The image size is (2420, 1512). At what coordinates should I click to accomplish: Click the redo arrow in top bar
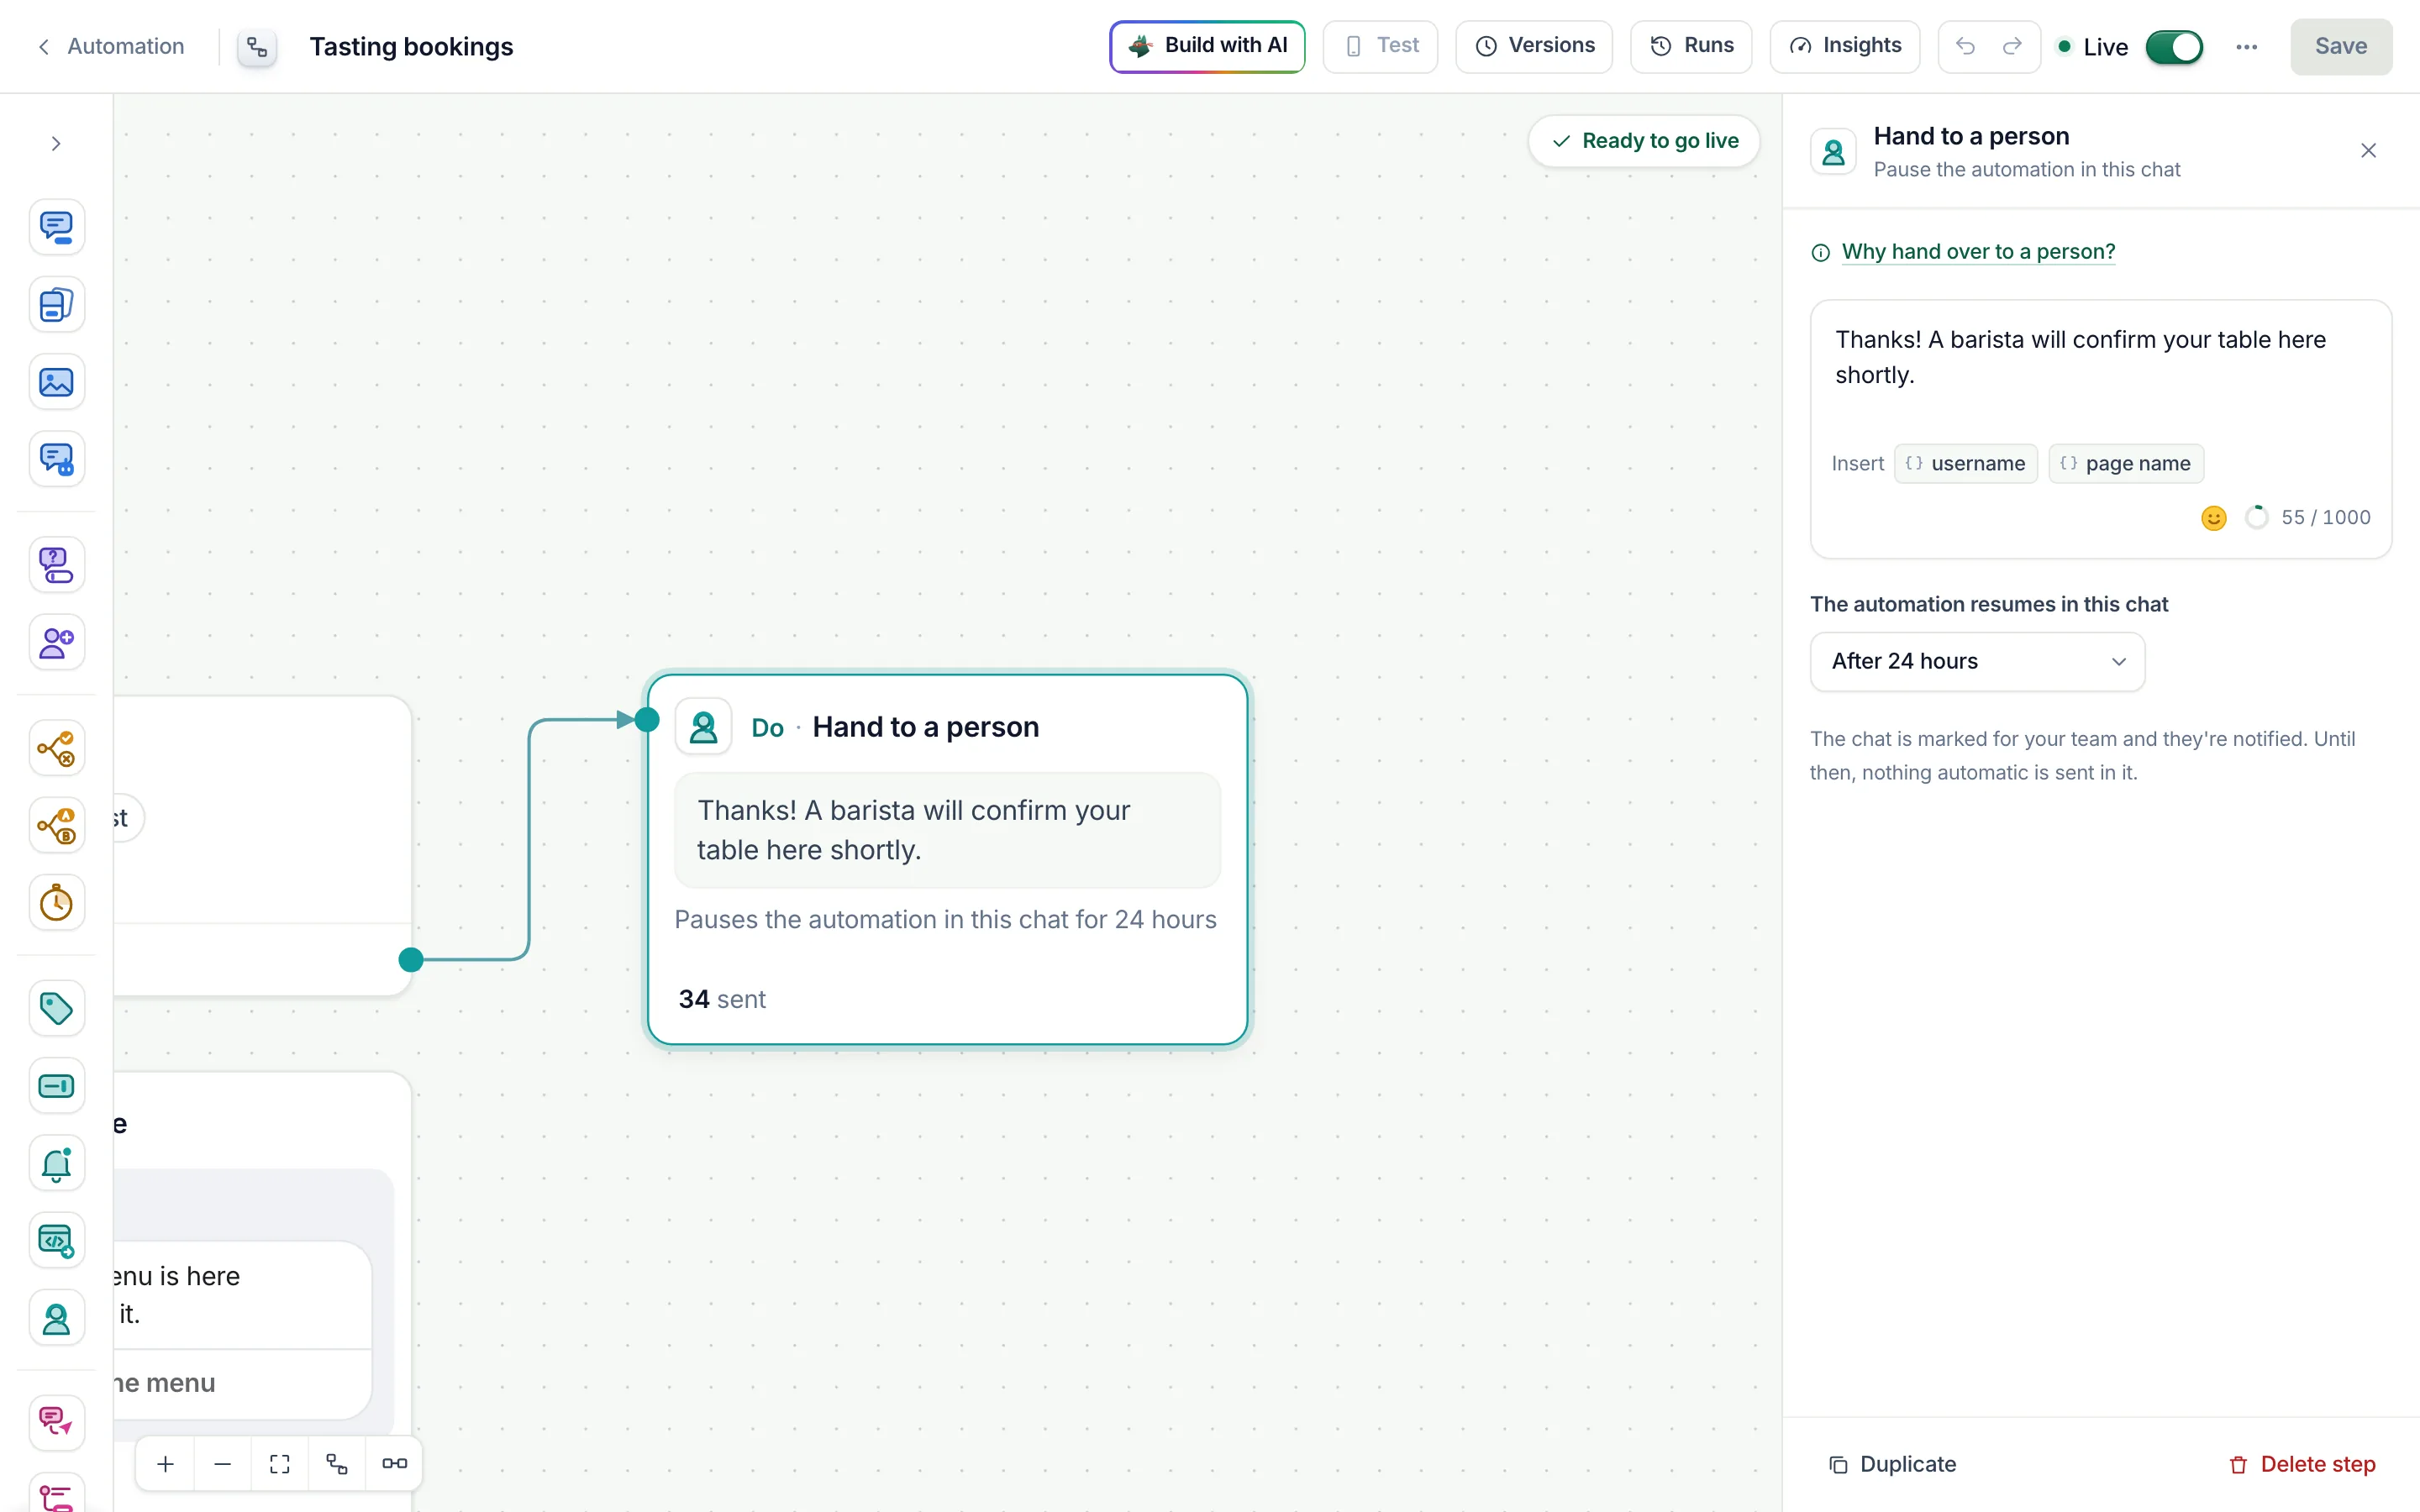[x=2012, y=46]
